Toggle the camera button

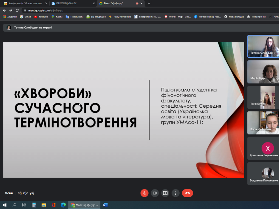coord(155,193)
